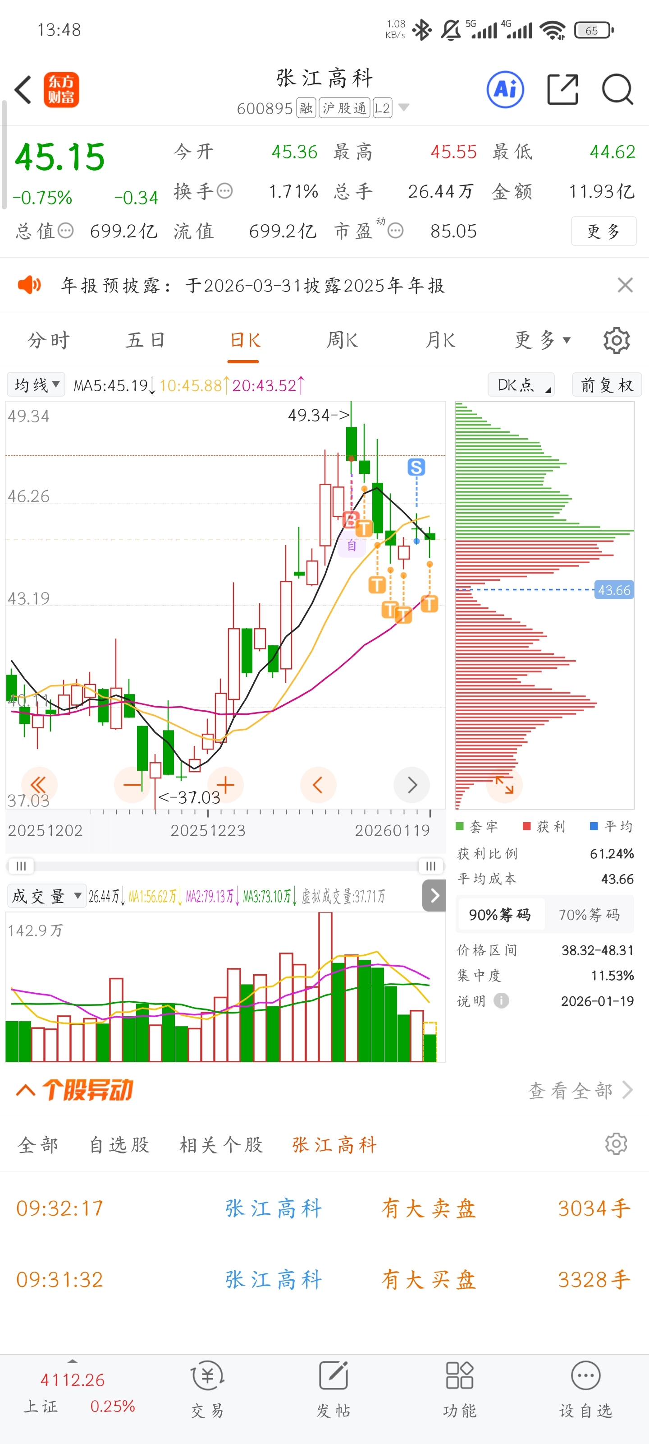
Task: Select the 70%筹码 option
Action: [589, 915]
